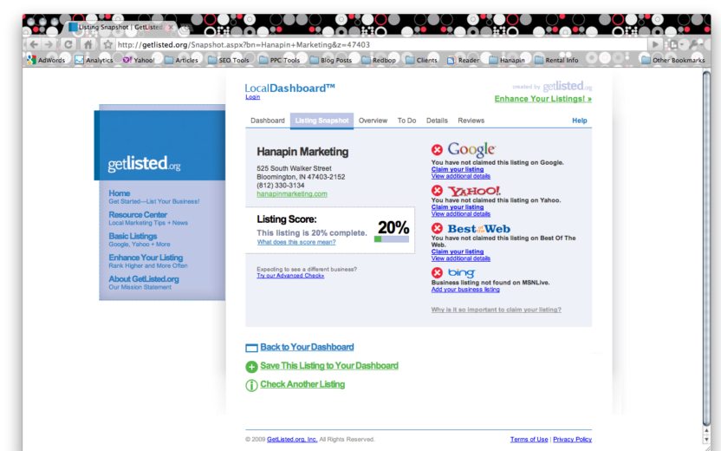Open a new browser tab
This screenshot has width=721, height=451.
click(x=185, y=29)
